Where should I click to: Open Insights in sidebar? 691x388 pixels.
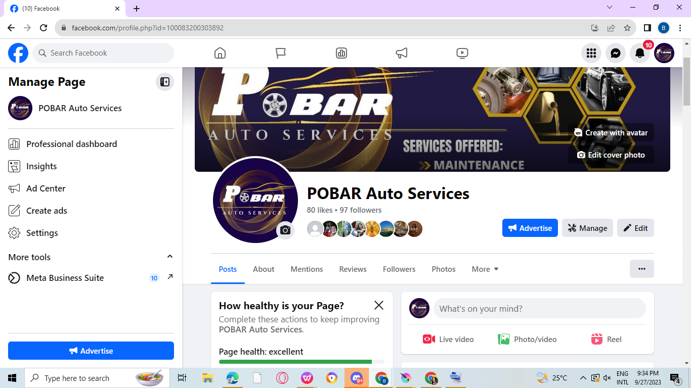pos(91,166)
